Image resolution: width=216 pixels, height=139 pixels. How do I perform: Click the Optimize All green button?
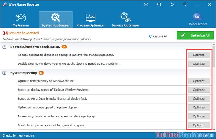195,35
